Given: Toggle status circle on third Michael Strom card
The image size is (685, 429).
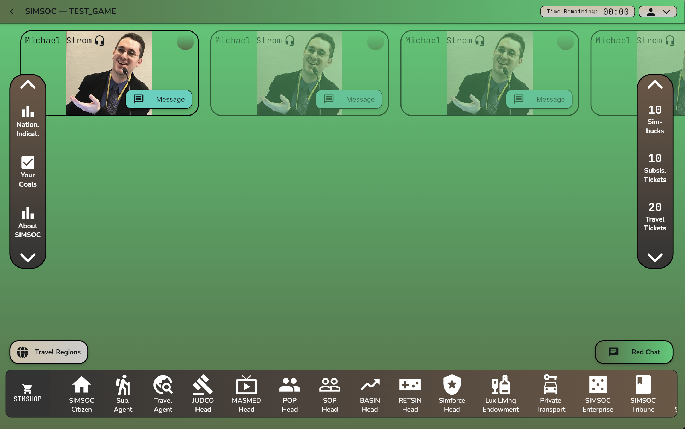Looking at the screenshot, I should [566, 42].
